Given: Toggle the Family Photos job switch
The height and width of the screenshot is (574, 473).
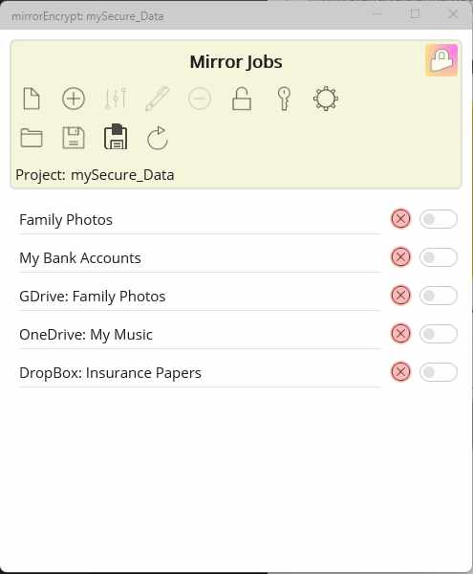Looking at the screenshot, I should [439, 219].
